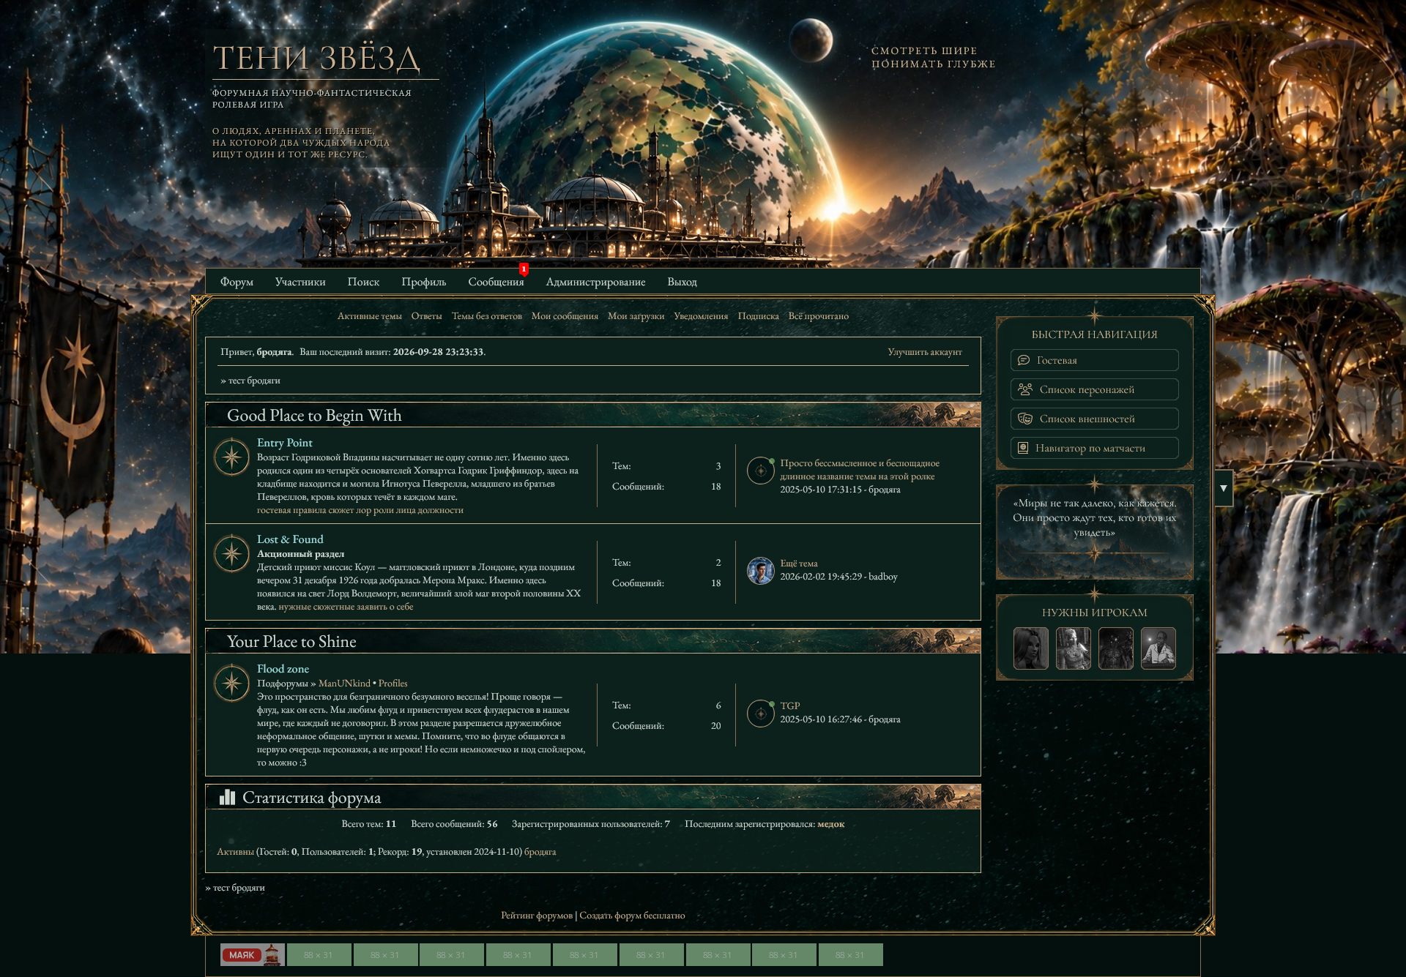Open the Entry Point forum title
This screenshot has width=1406, height=977.
[x=285, y=443]
